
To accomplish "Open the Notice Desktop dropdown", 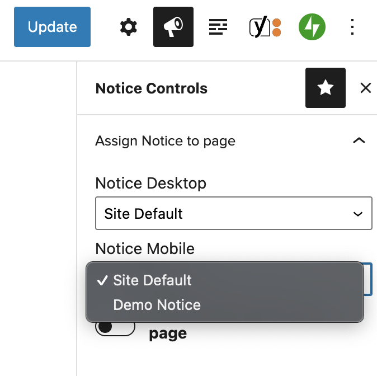I will pos(234,213).
